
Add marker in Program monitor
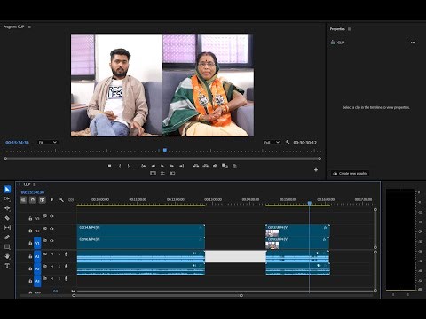coord(109,166)
